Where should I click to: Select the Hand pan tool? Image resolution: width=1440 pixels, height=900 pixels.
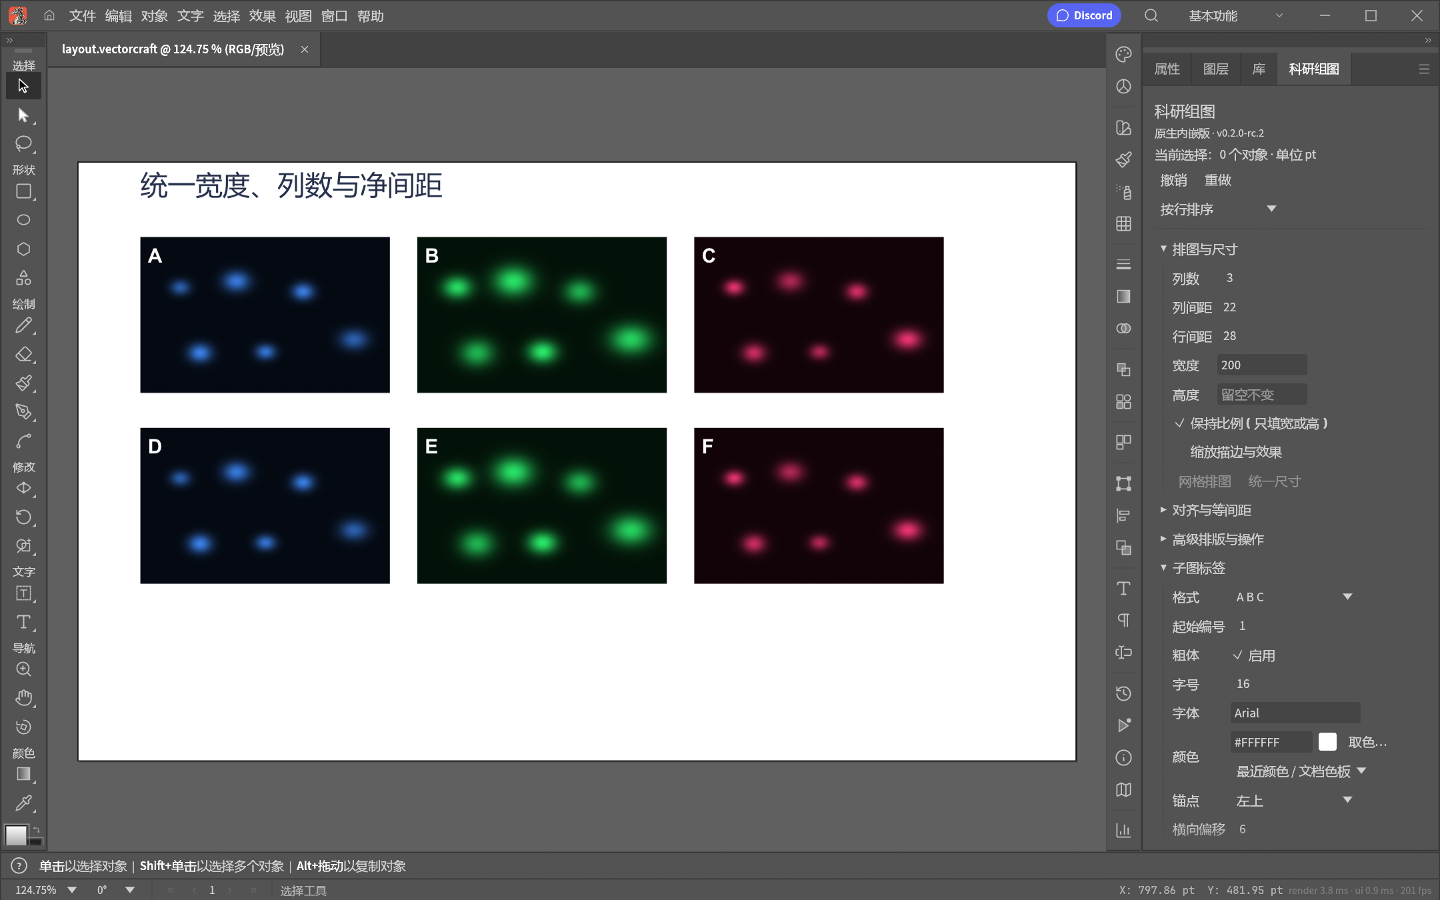23,698
